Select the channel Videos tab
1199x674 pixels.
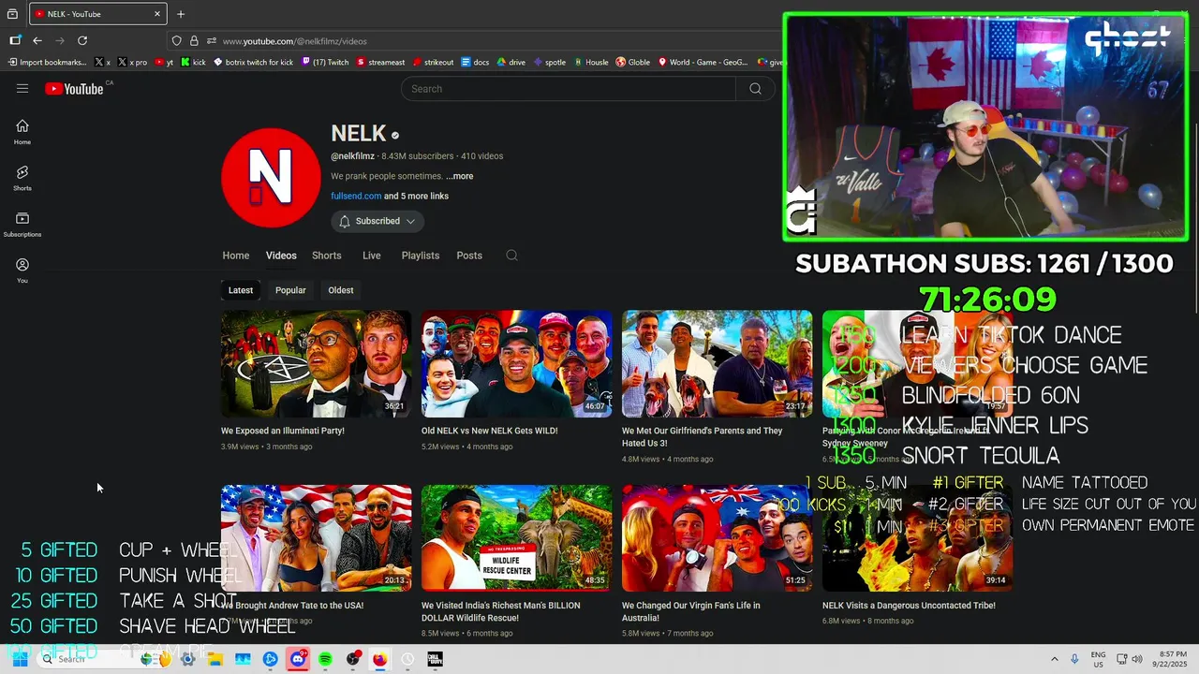pos(281,256)
